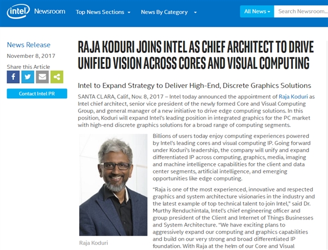Share article via Twitter icon
Screen dimensions: 328x250
(28, 77)
